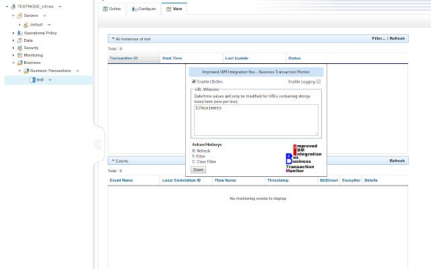Click the default server icon
431x269 pixels.
tap(26, 25)
